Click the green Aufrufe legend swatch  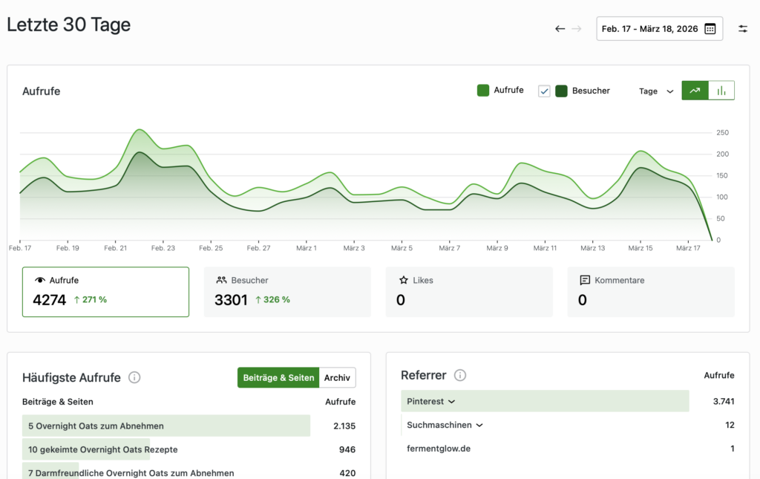coord(483,91)
